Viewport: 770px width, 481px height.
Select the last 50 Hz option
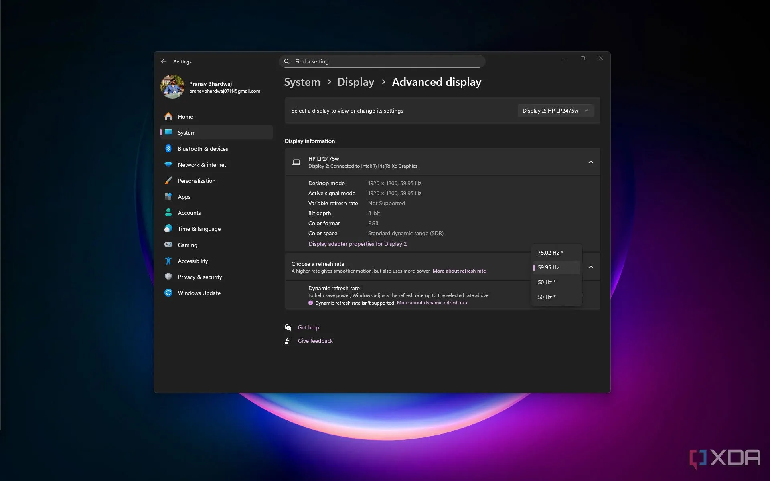(556, 297)
